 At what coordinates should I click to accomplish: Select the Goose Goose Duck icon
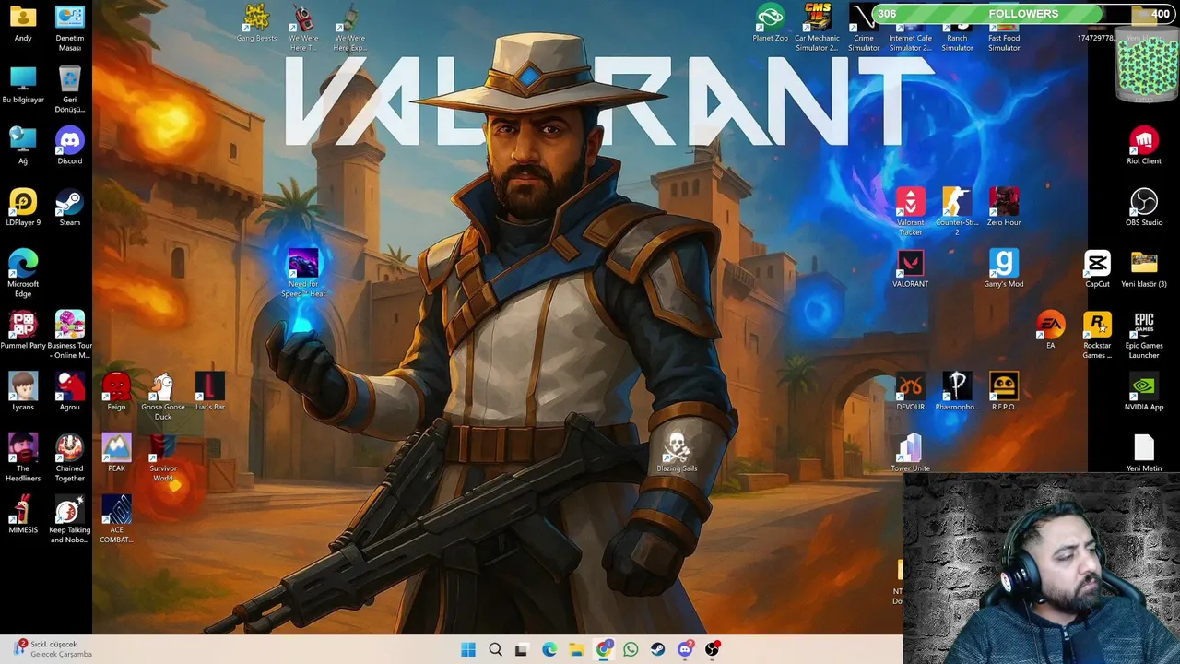(163, 397)
